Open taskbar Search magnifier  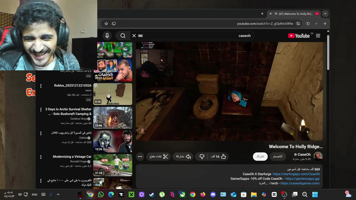[x=305, y=194]
